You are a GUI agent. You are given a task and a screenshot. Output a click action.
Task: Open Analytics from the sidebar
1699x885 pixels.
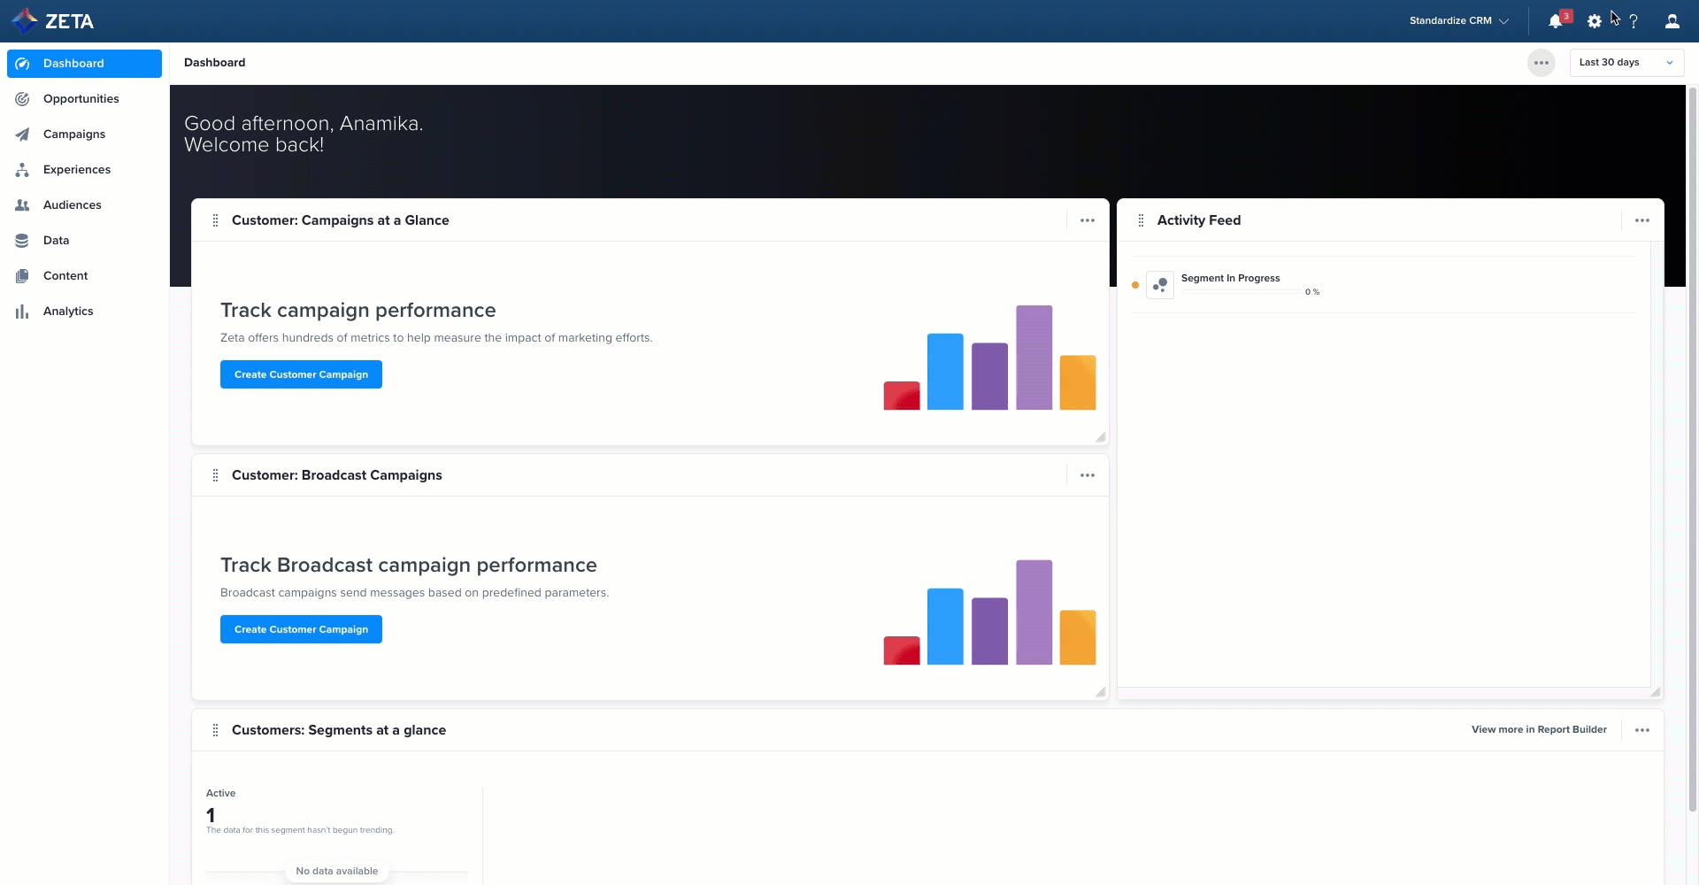coord(68,312)
